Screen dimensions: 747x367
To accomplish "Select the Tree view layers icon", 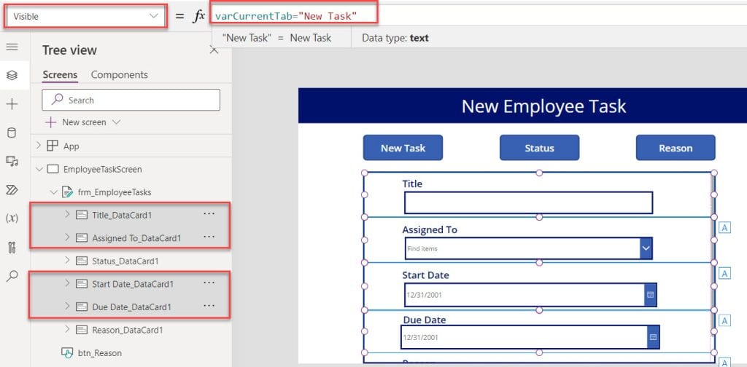I will 12,75.
